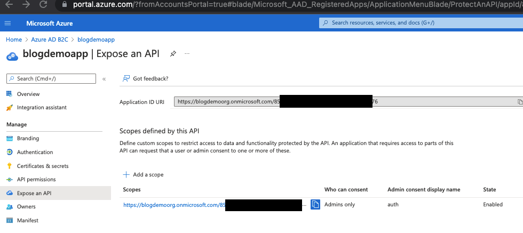Click the Overview grid icon

10,94
